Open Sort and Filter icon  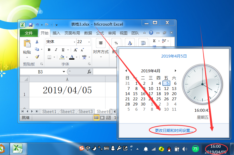[164, 41]
